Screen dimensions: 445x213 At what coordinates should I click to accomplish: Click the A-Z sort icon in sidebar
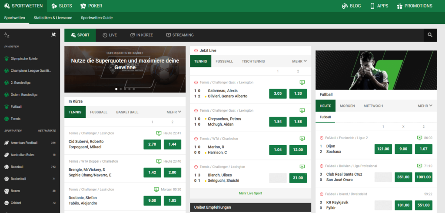tap(7, 35)
